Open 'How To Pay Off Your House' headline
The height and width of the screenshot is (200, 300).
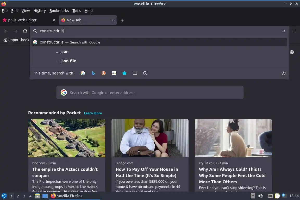[x=147, y=172]
